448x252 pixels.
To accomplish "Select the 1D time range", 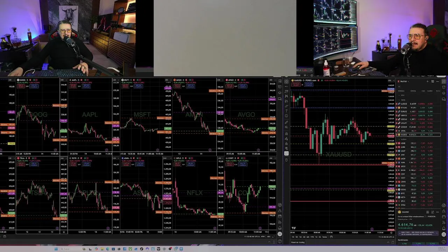I will (293, 237).
